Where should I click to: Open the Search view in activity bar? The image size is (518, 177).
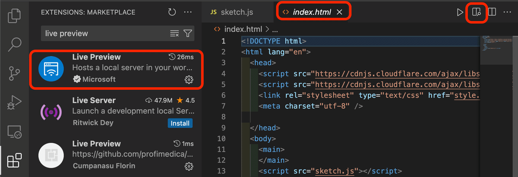(x=15, y=44)
